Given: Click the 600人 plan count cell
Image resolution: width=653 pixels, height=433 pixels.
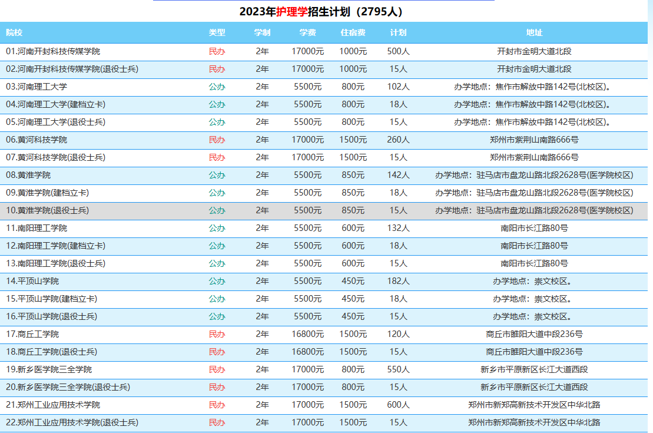Looking at the screenshot, I should pos(398,405).
